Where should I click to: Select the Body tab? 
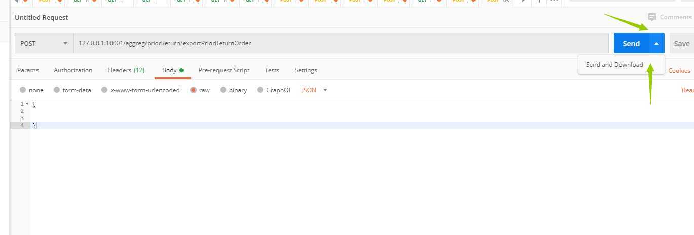[x=172, y=70]
